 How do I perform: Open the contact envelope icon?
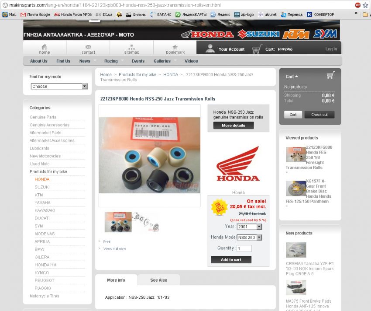click(88, 47)
